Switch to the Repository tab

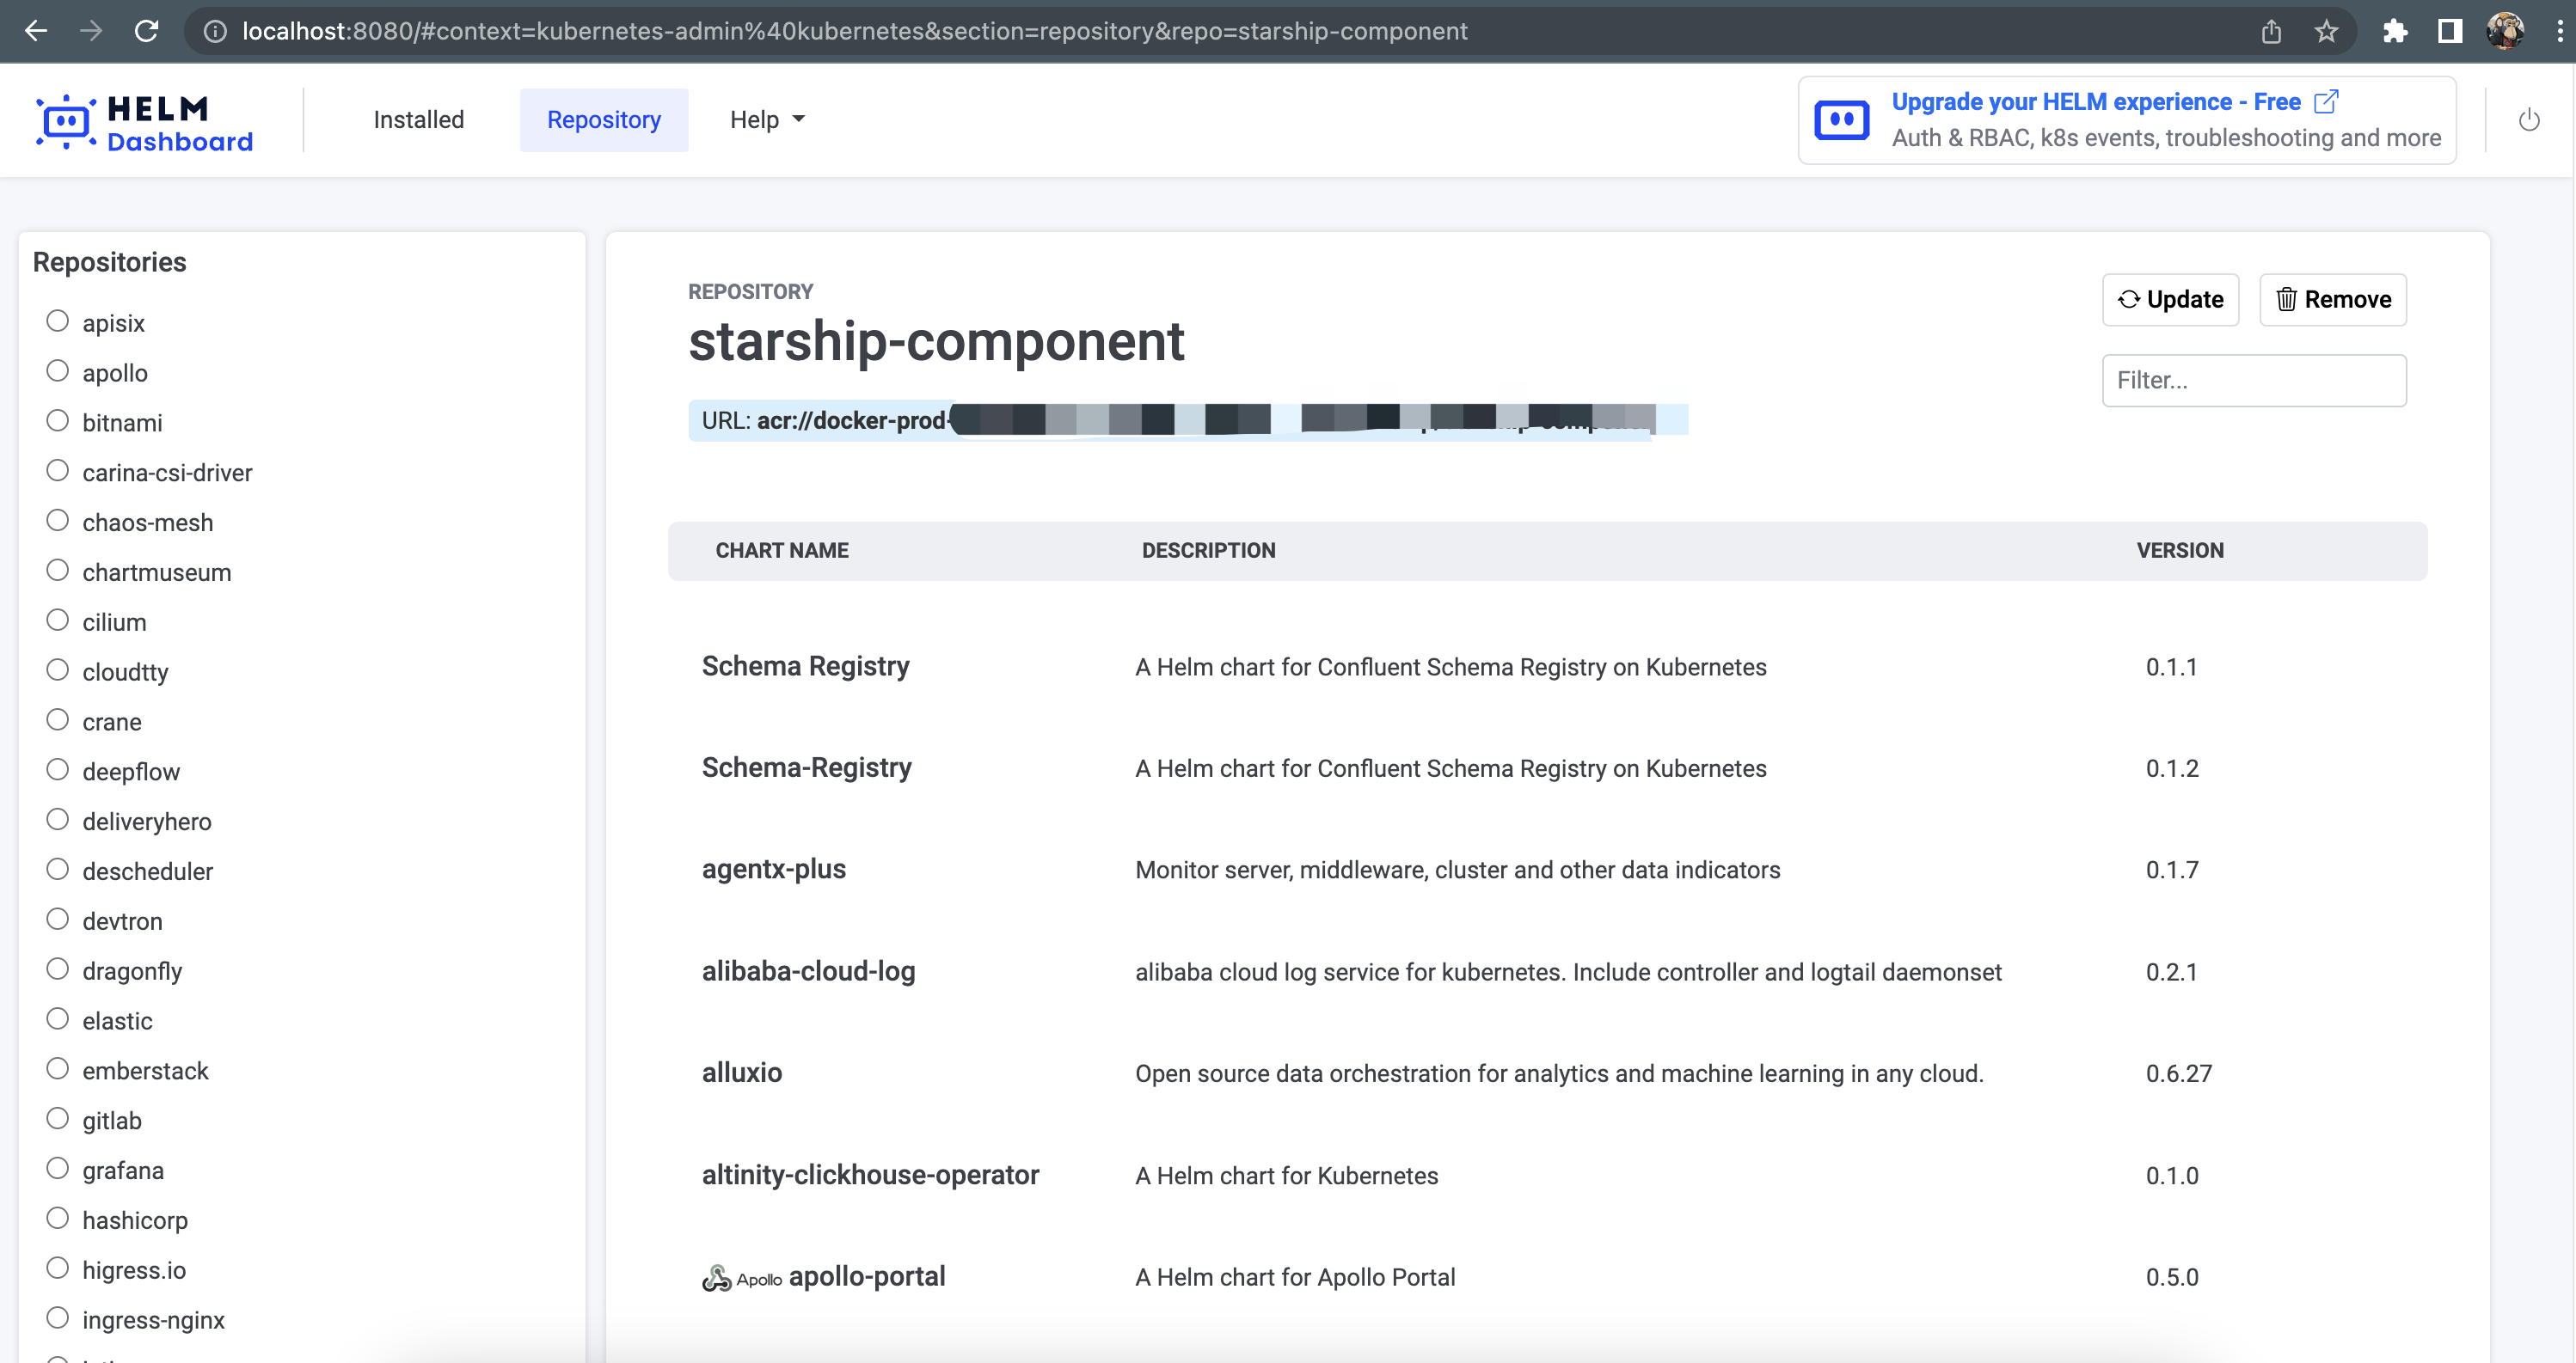(x=604, y=120)
